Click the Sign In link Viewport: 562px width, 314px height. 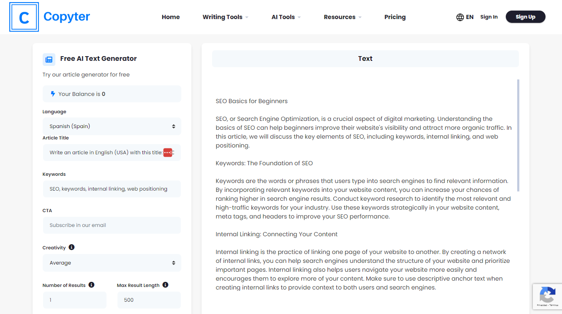(x=489, y=17)
